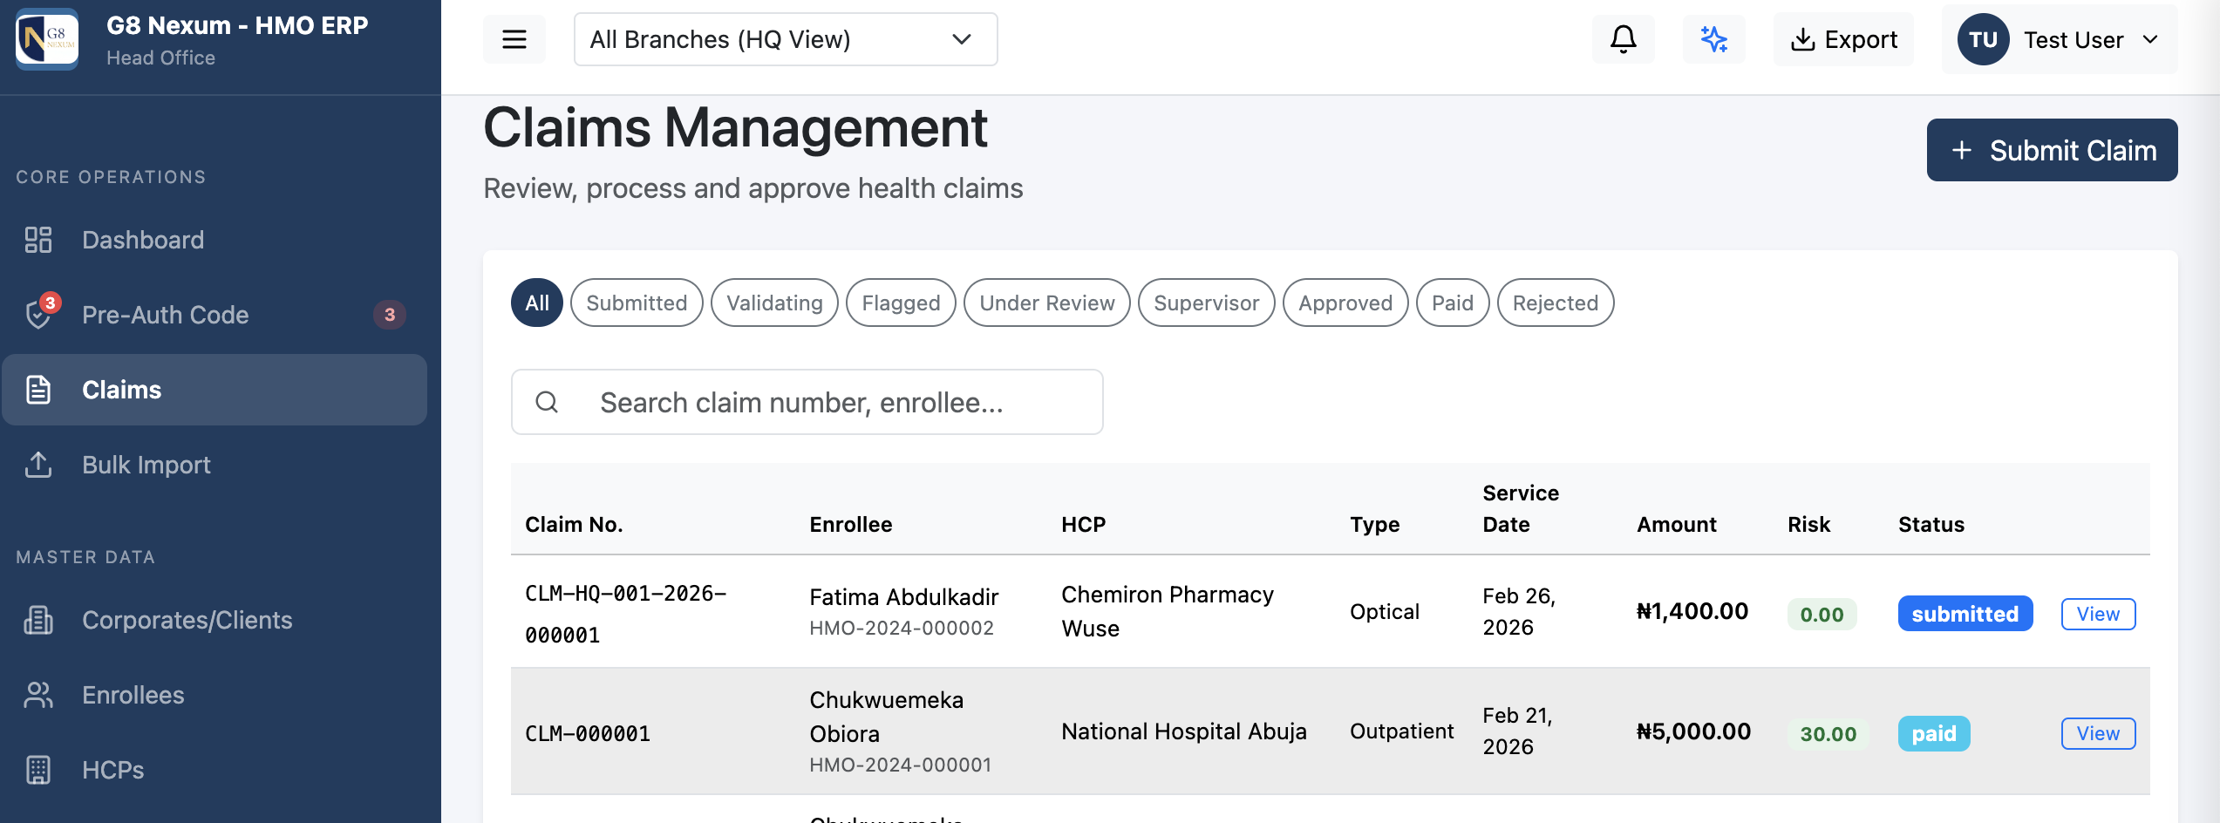Image resolution: width=2220 pixels, height=823 pixels.
Task: Toggle the hamburger menu button
Action: [514, 39]
